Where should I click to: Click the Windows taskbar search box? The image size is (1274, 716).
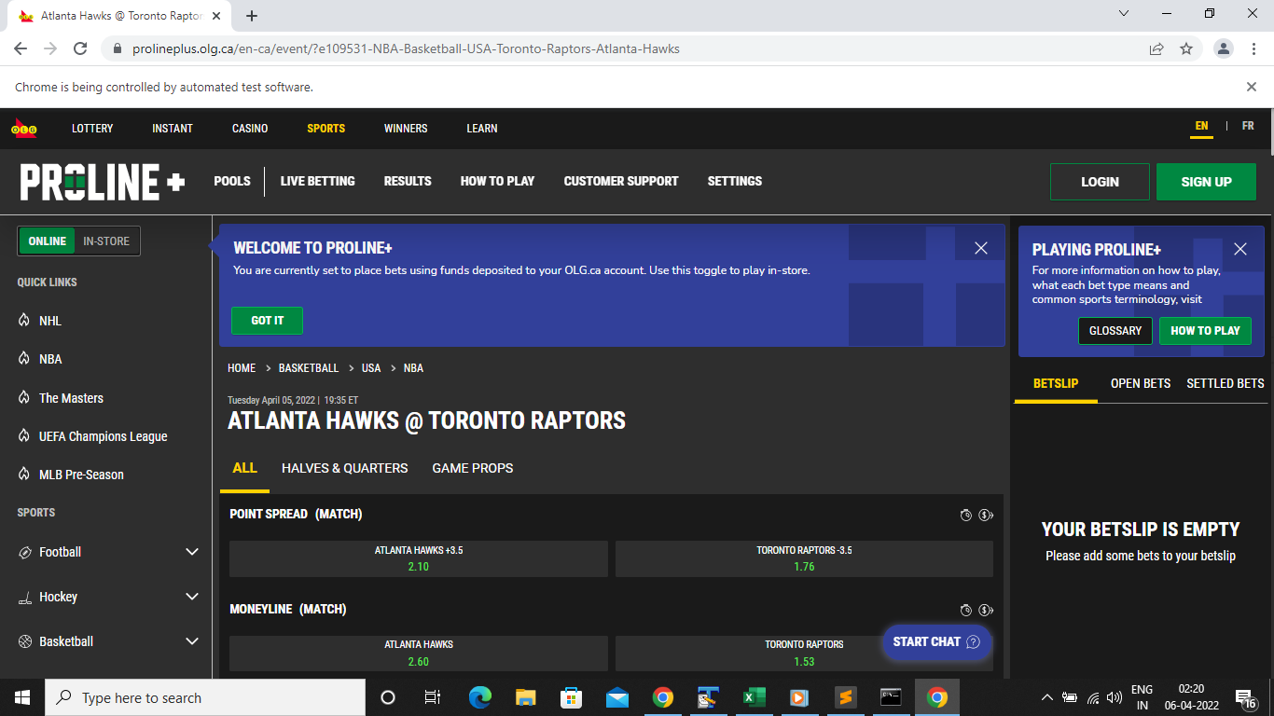[x=205, y=697]
